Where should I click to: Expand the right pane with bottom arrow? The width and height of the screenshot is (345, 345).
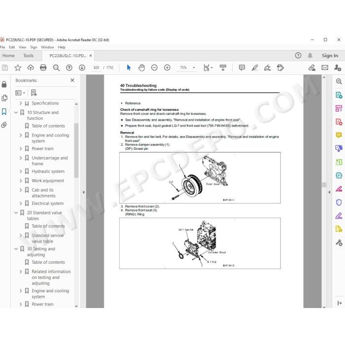point(339,303)
